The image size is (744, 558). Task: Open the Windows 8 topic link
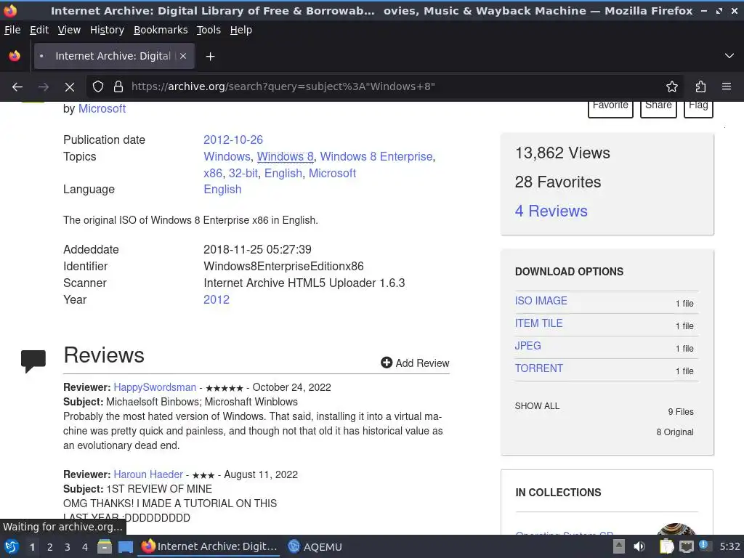click(285, 157)
